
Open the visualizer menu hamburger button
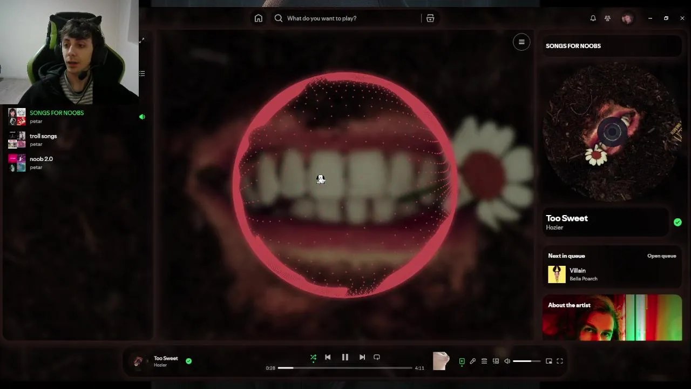(x=521, y=42)
